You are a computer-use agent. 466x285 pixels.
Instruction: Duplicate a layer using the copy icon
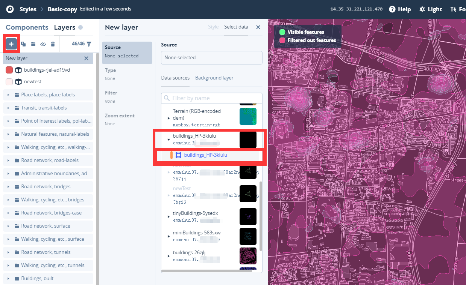tap(23, 43)
